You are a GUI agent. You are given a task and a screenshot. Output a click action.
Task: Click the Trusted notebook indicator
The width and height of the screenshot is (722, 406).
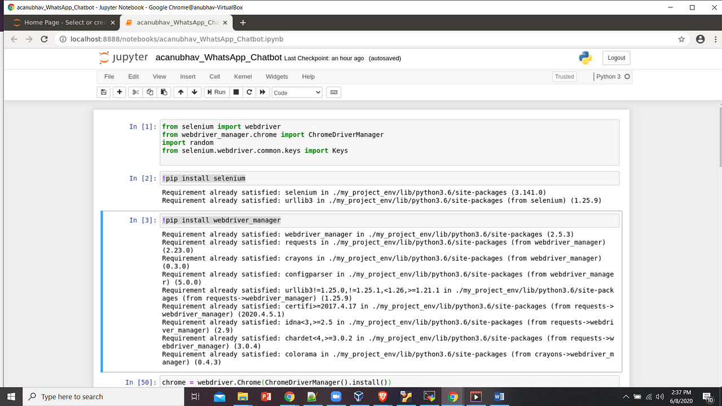coord(564,77)
